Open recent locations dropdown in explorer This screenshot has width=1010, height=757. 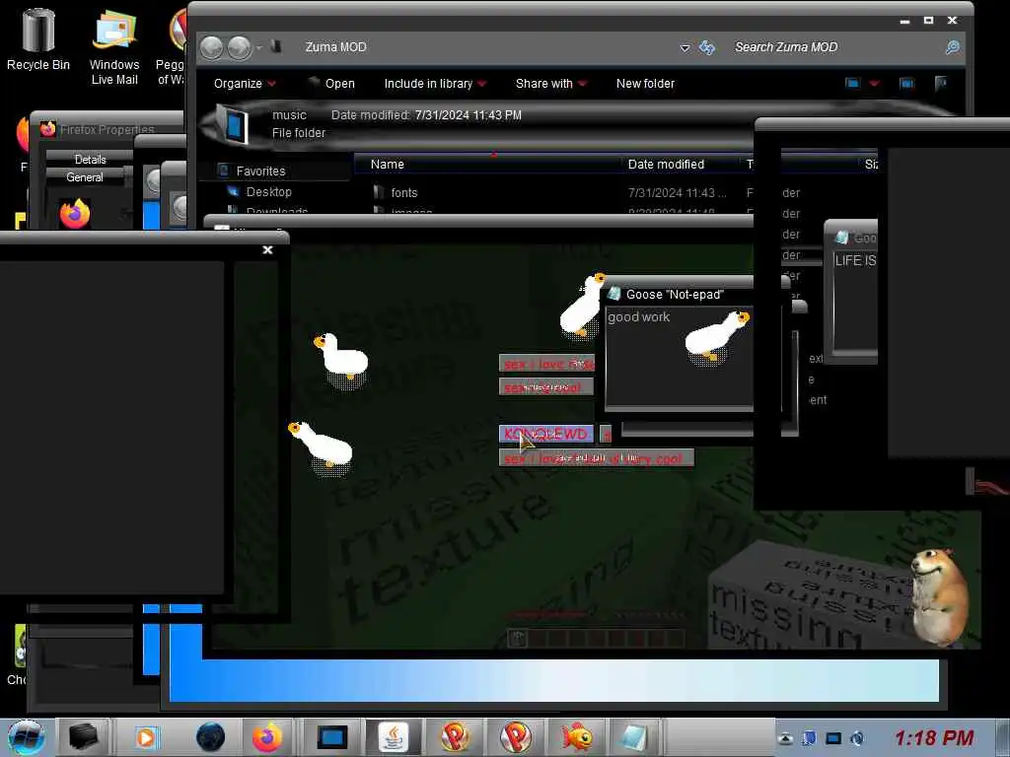[259, 47]
